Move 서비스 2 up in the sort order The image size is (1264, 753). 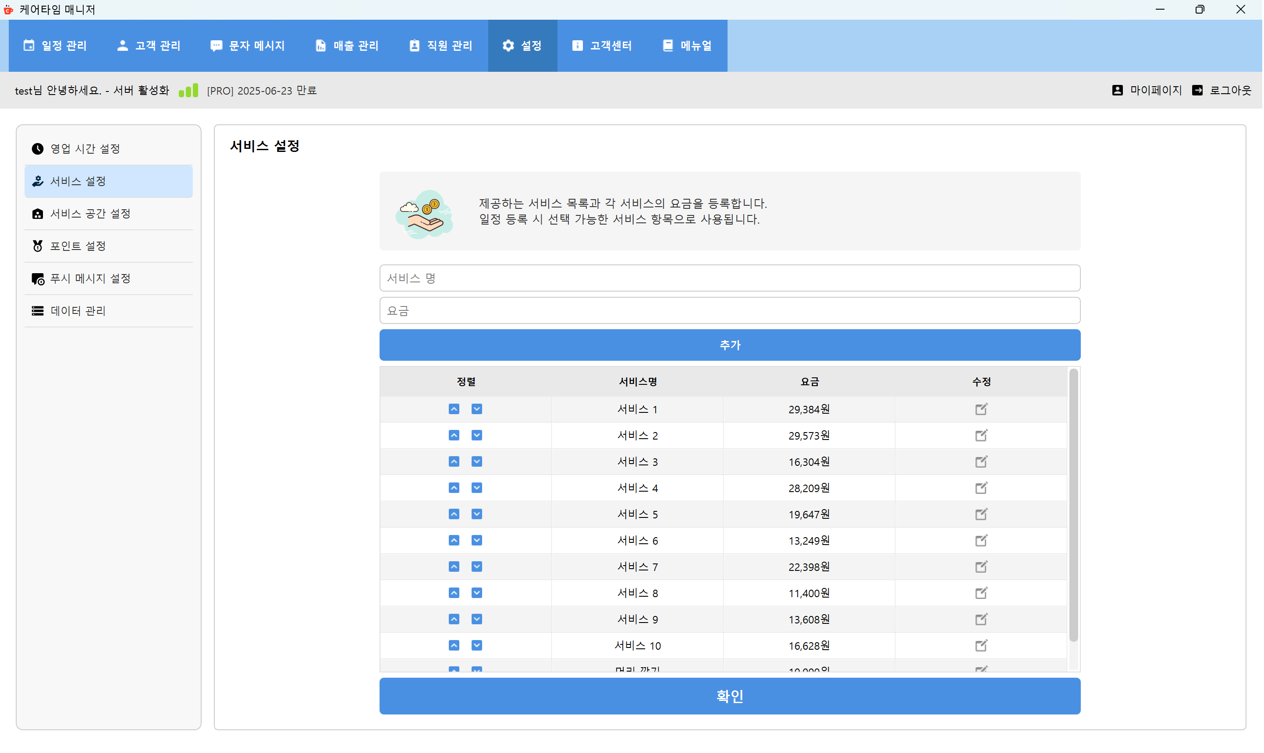click(454, 435)
